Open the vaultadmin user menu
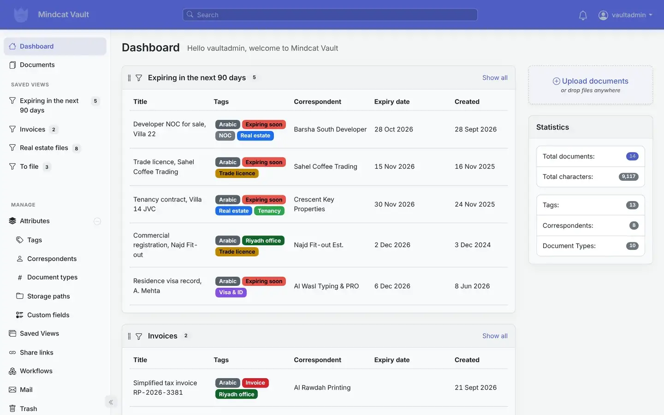664x415 pixels. pos(625,15)
